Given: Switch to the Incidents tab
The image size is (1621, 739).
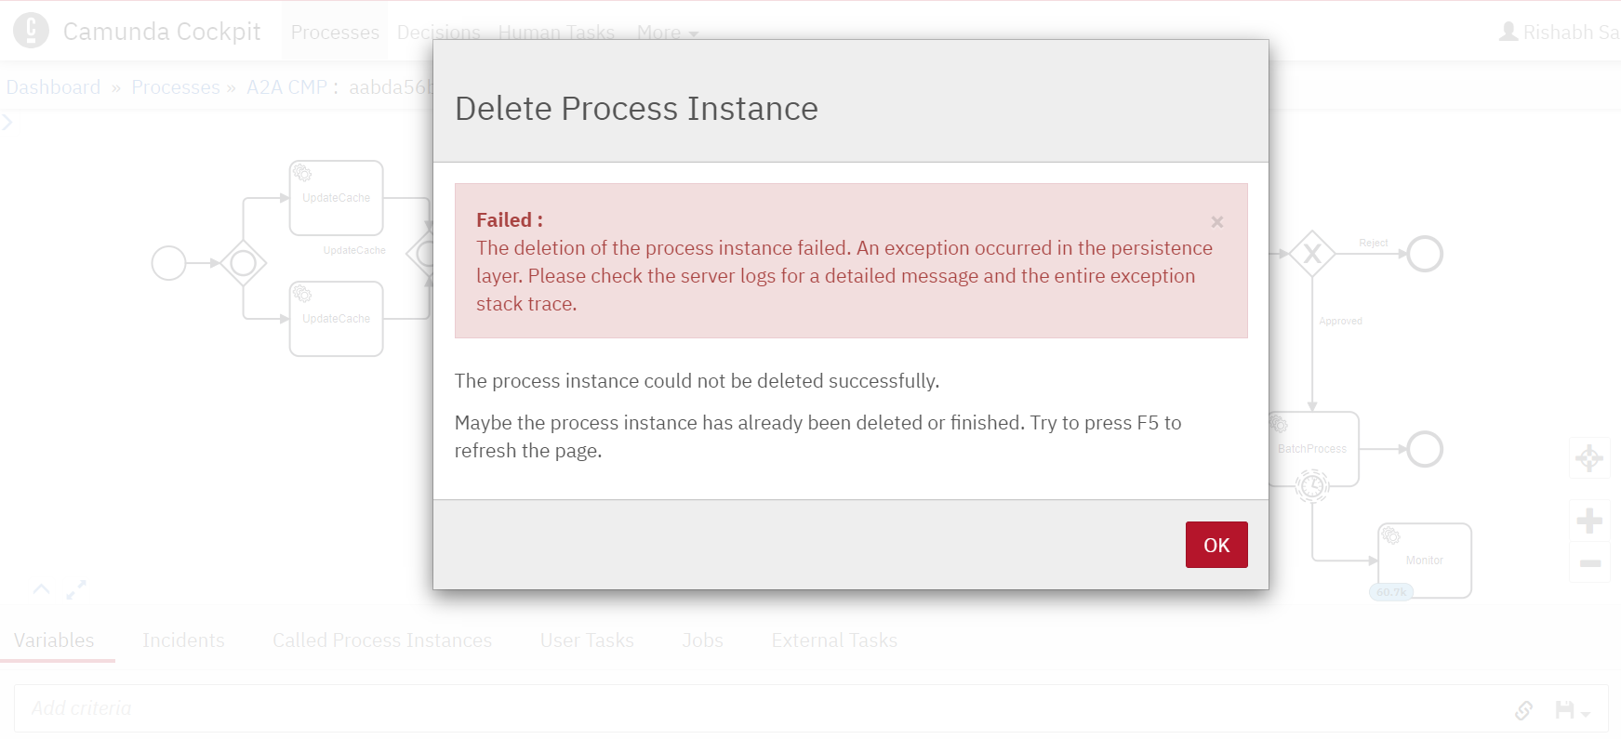Looking at the screenshot, I should 183,640.
